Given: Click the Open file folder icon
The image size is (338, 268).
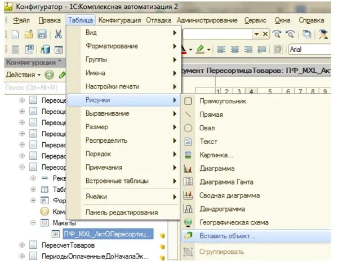Looking at the screenshot, I should click(x=29, y=34).
